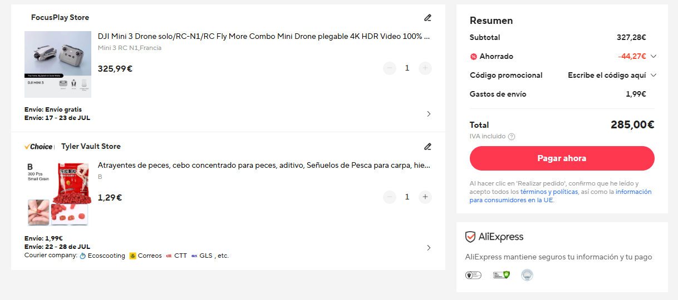The image size is (678, 300).
Task: Click the -44,27€ savings amount
Action: 632,56
